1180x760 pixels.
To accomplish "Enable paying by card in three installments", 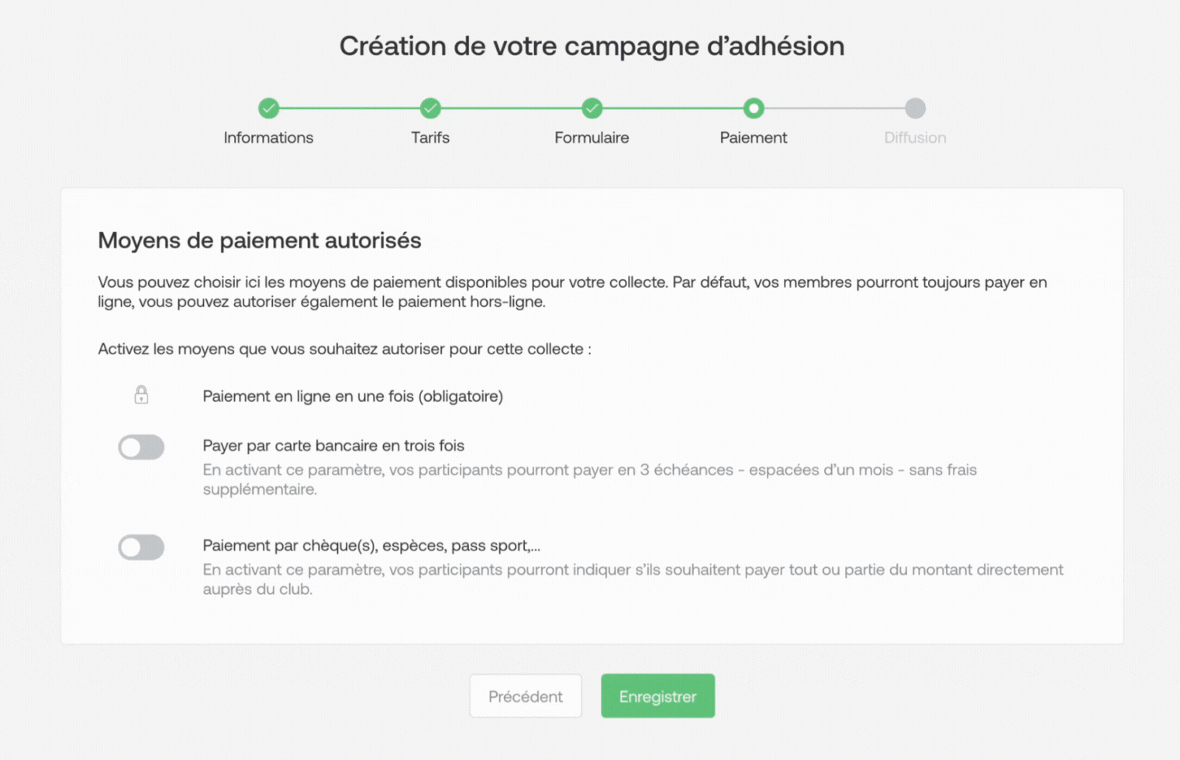I will (141, 447).
